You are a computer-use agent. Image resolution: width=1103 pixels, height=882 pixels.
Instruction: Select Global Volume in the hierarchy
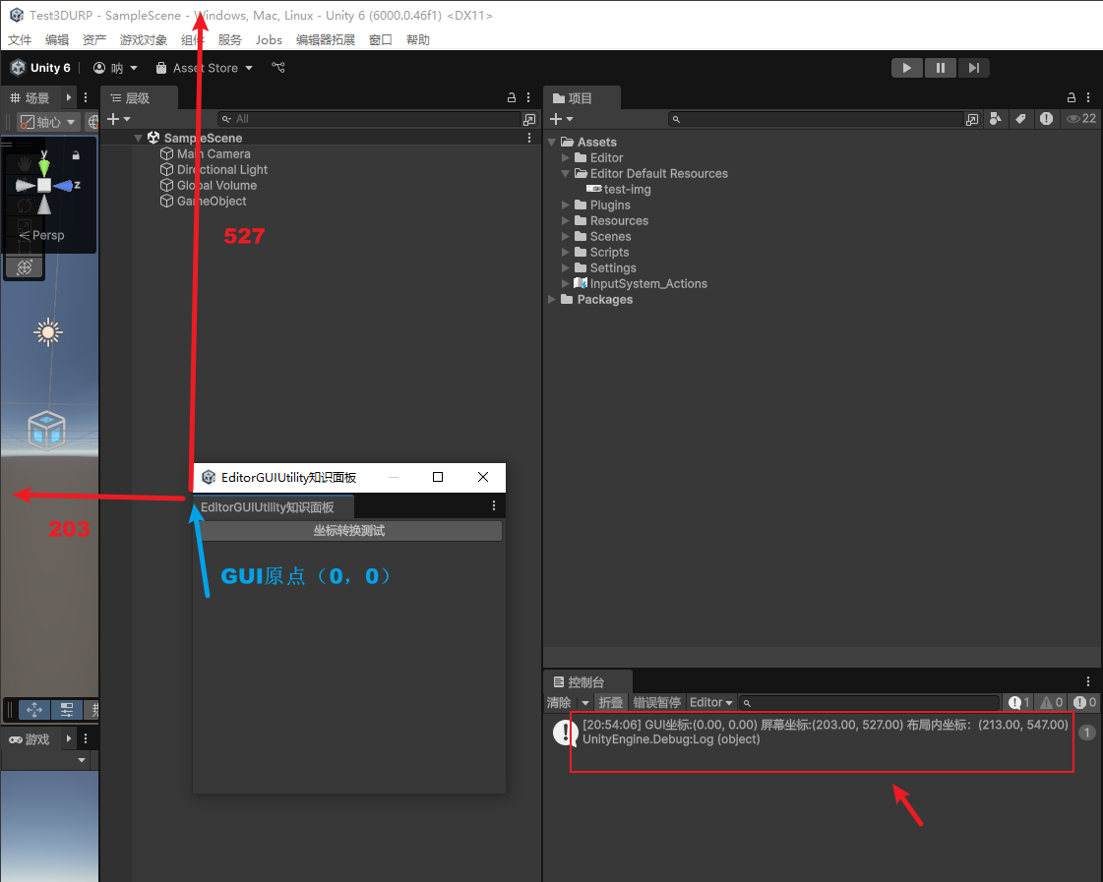point(216,186)
